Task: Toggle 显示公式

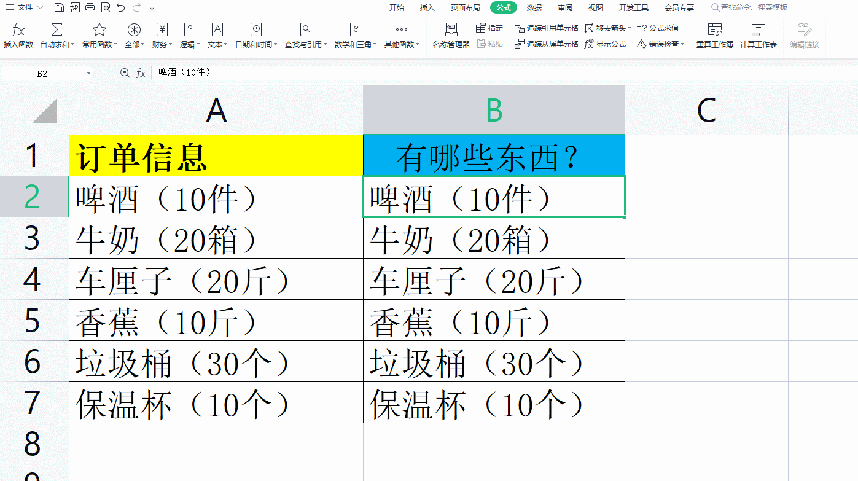Action: click(605, 44)
